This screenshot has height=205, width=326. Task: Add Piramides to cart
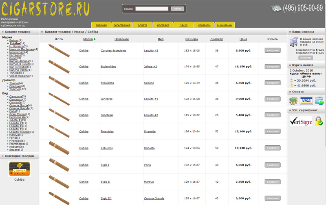pyautogui.click(x=273, y=131)
